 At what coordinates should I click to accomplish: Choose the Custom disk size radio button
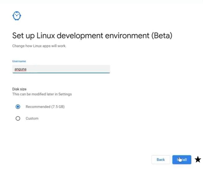point(18,118)
